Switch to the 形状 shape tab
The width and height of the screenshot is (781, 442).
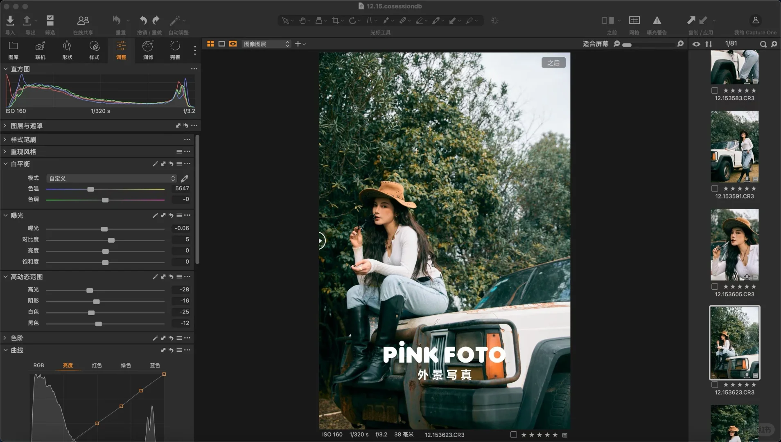pyautogui.click(x=67, y=50)
